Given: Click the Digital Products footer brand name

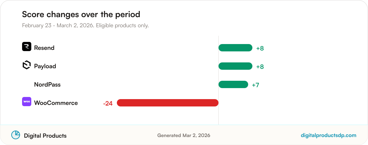Looking at the screenshot, I should pos(45,136).
